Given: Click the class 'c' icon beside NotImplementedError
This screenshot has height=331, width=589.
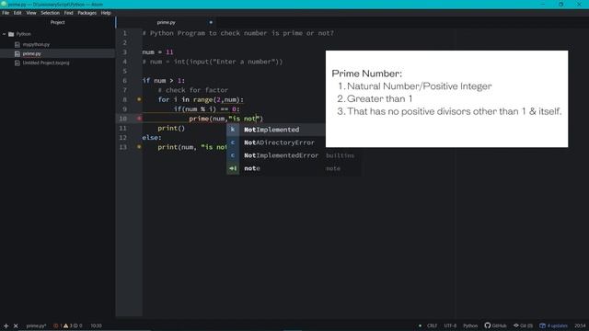Looking at the screenshot, I should tap(233, 155).
